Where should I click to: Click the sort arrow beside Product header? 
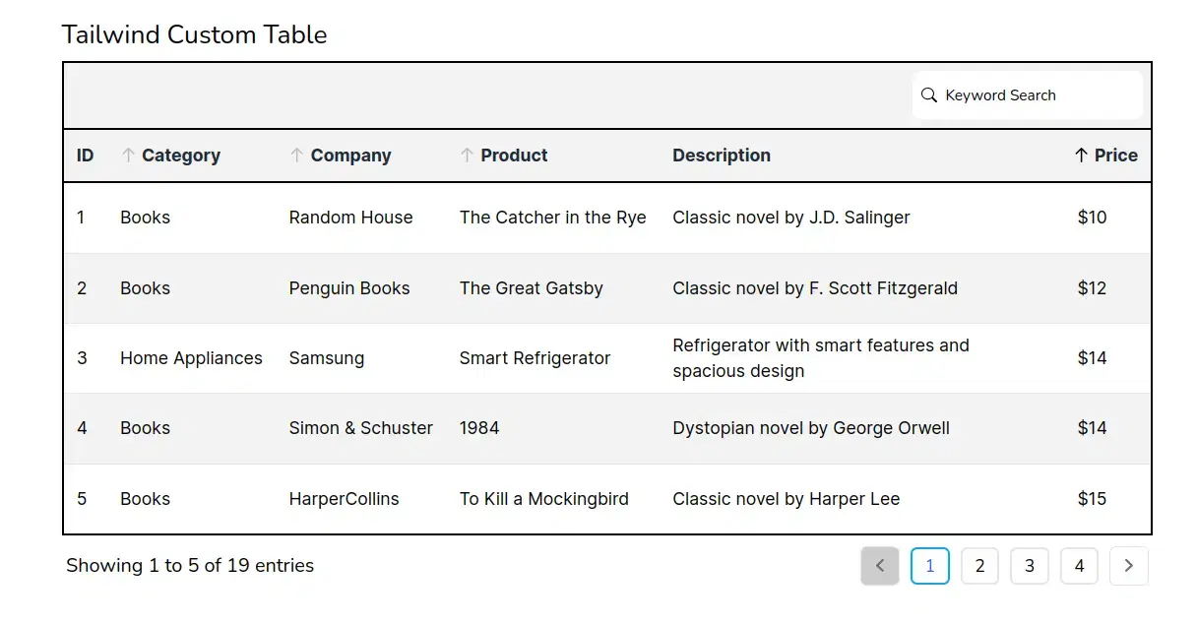[x=467, y=156]
